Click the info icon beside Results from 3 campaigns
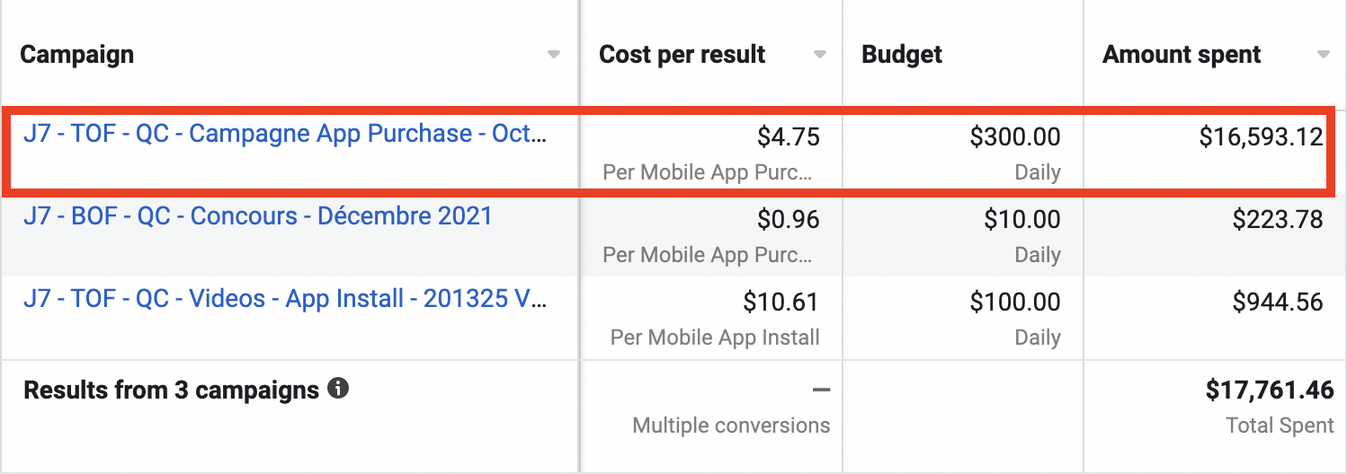Screen dimensions: 1347x474 338,390
